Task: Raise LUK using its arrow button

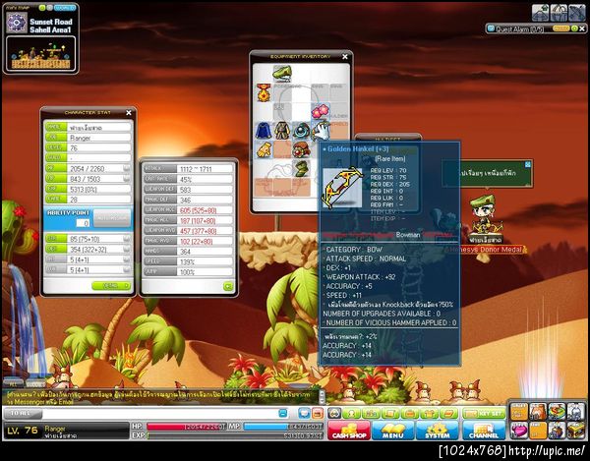Action: pos(127,269)
